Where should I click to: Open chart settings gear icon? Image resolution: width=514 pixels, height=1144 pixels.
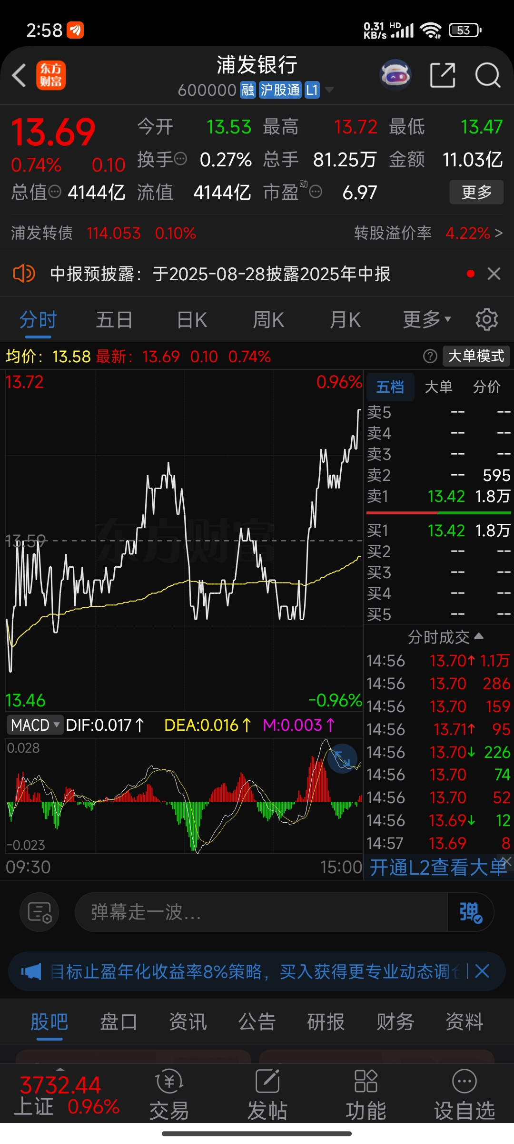[487, 319]
